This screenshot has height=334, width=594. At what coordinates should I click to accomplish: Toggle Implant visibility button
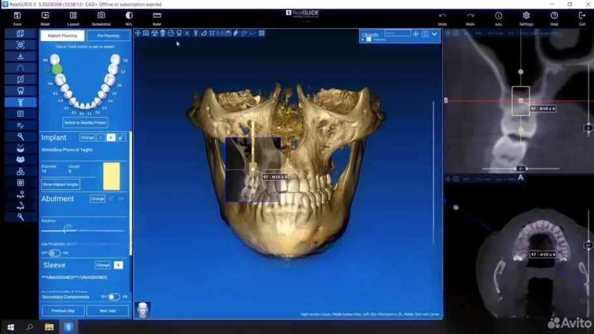coord(111,138)
